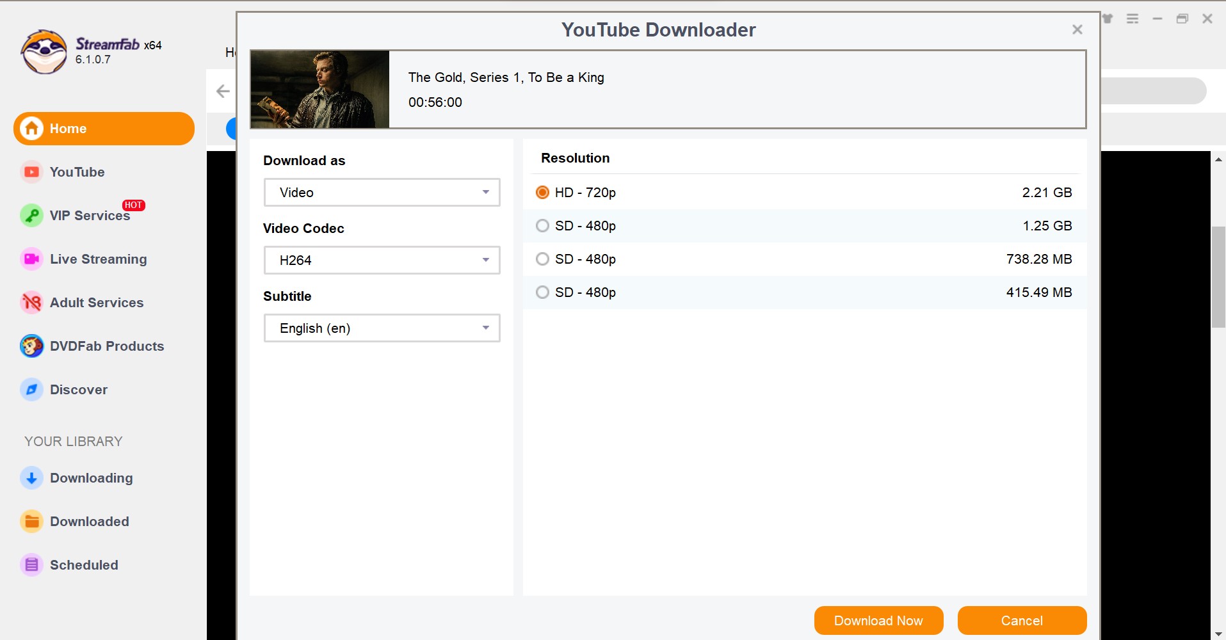This screenshot has height=640, width=1226.
Task: Click the Discover compass icon
Action: (31, 390)
